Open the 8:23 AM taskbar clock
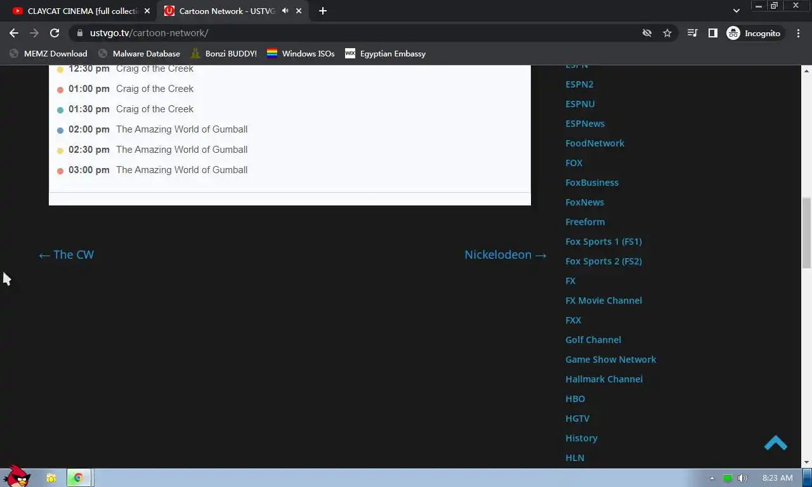 pos(777,478)
